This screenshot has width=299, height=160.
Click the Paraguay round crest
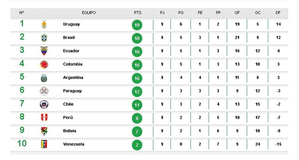(x=44, y=91)
